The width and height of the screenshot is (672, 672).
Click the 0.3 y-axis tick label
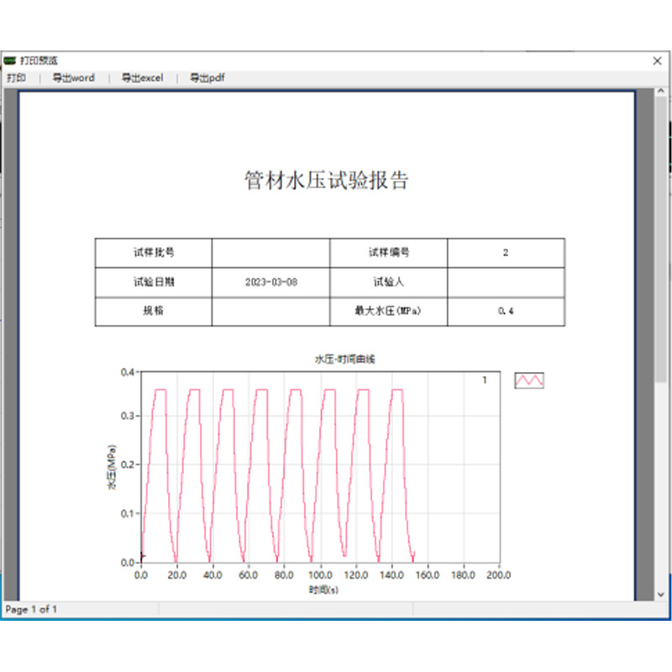point(128,416)
